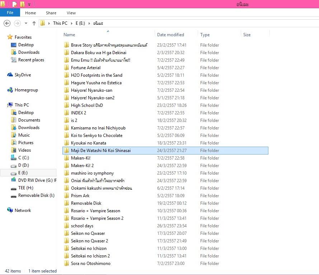Open D (D:) drive in sidebar
Image resolution: width=319 pixels, height=275 pixels.
pos(23,165)
